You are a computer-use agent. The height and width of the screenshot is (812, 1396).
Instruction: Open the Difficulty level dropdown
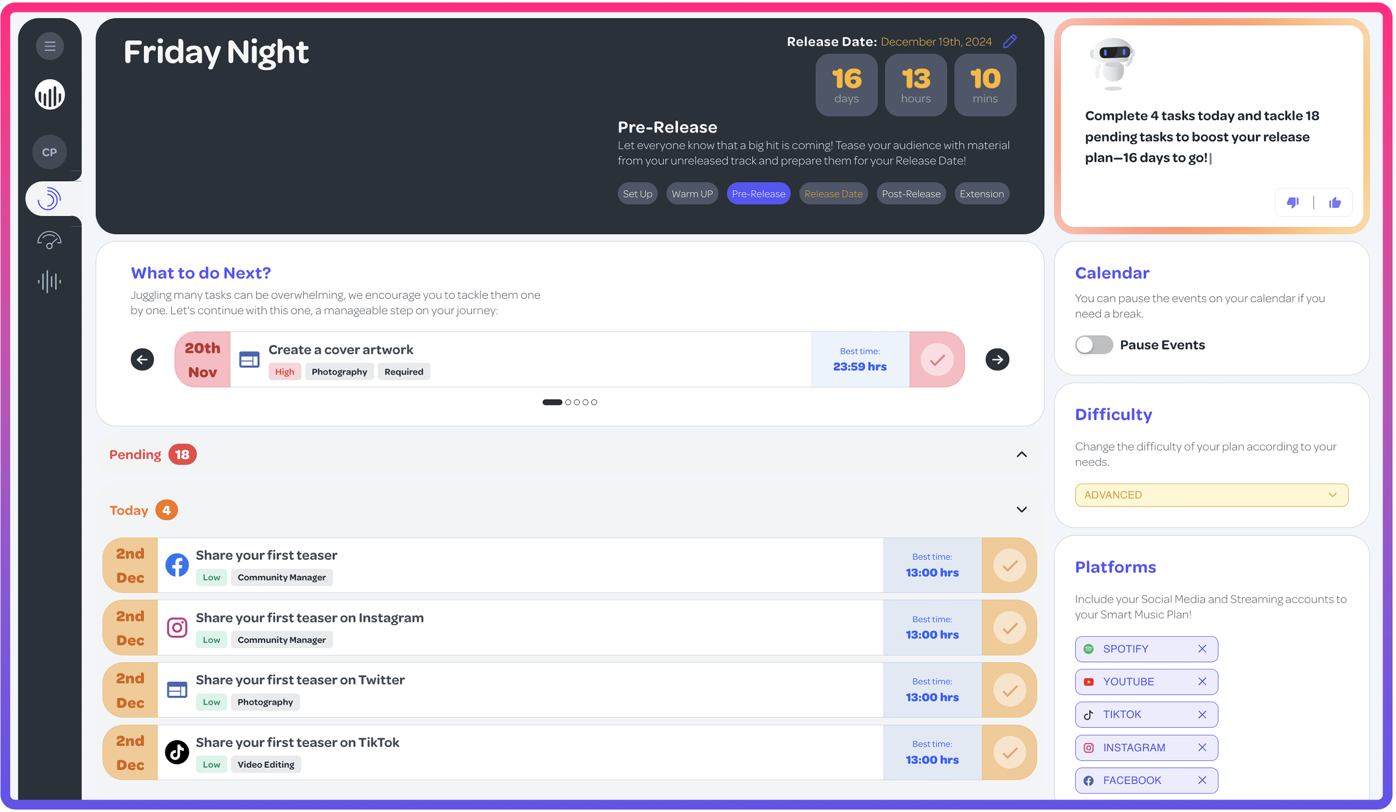coord(1211,494)
